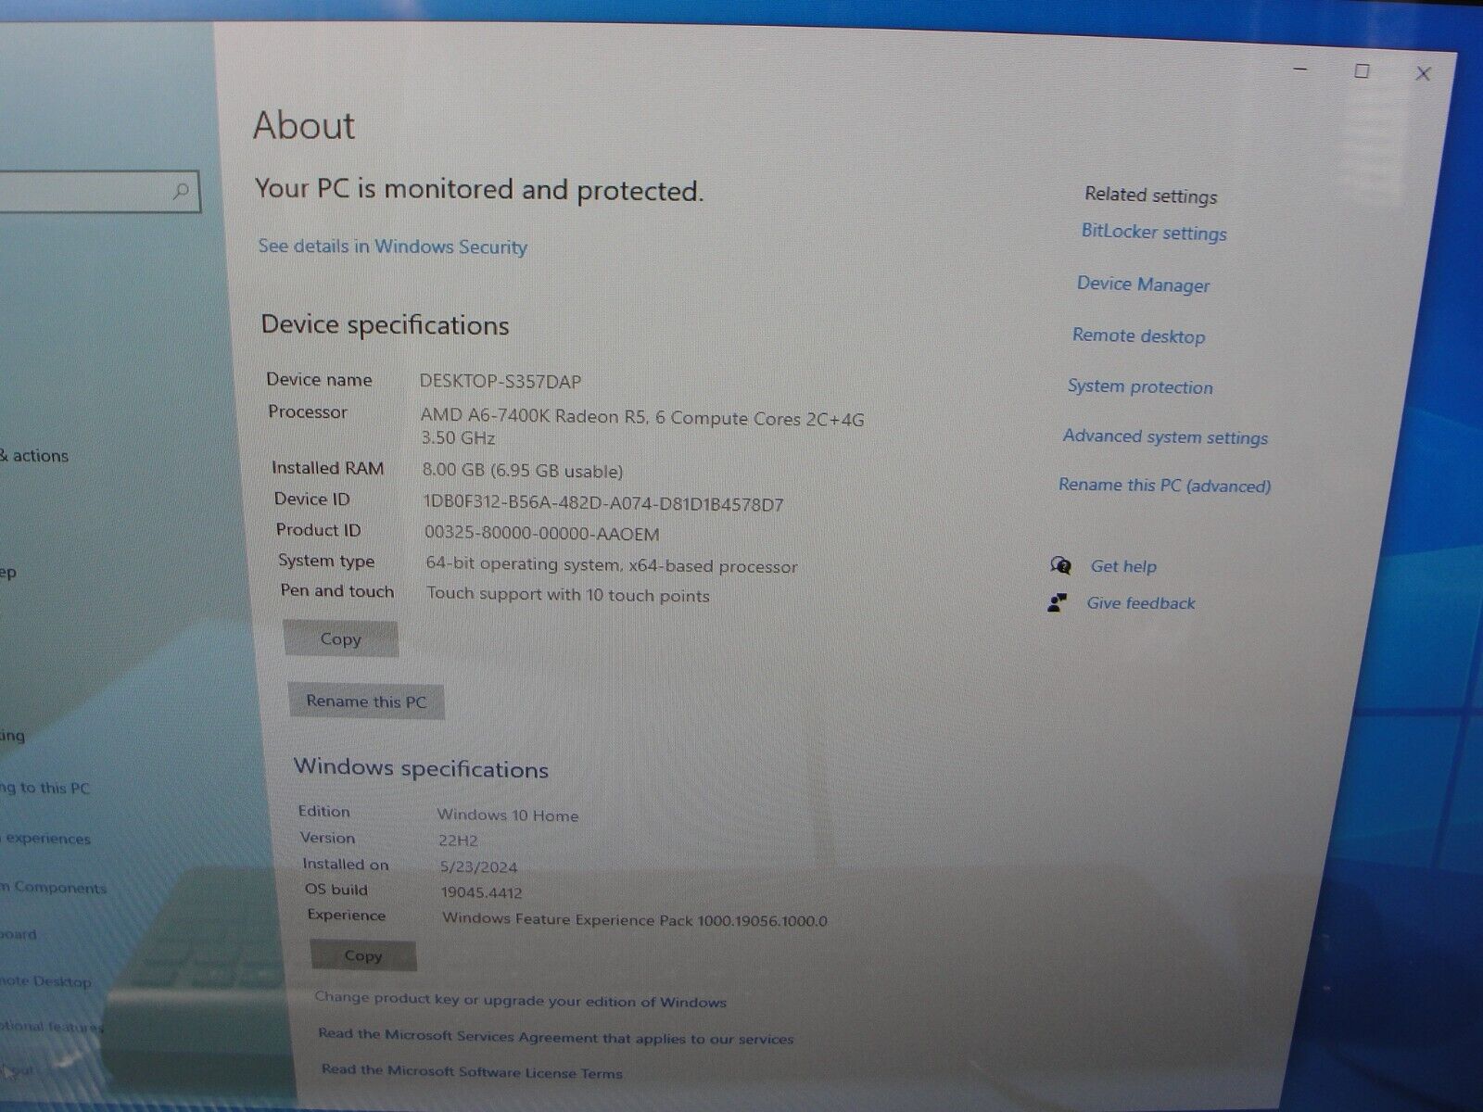Select the device name DESKTOP-S357DAP
Image resolution: width=1483 pixels, height=1112 pixels.
point(501,381)
